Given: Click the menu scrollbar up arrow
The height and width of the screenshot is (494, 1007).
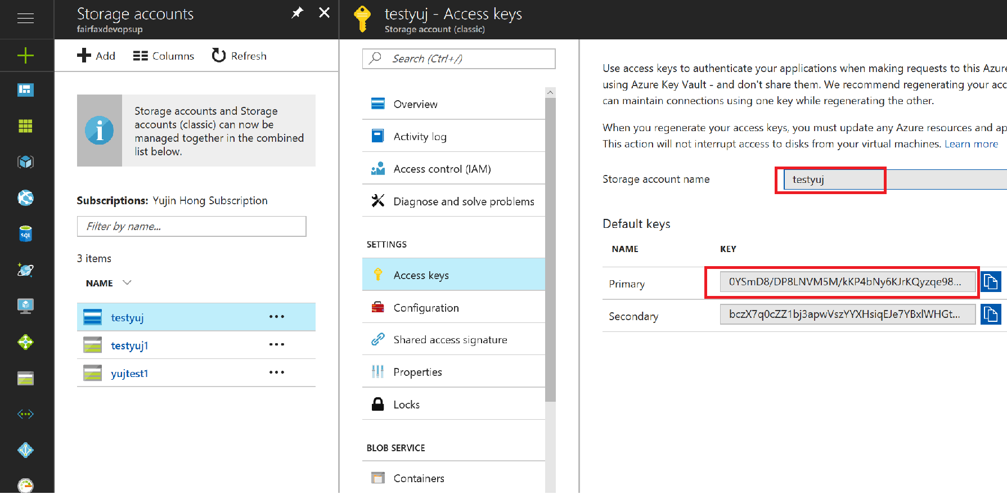Looking at the screenshot, I should 550,92.
